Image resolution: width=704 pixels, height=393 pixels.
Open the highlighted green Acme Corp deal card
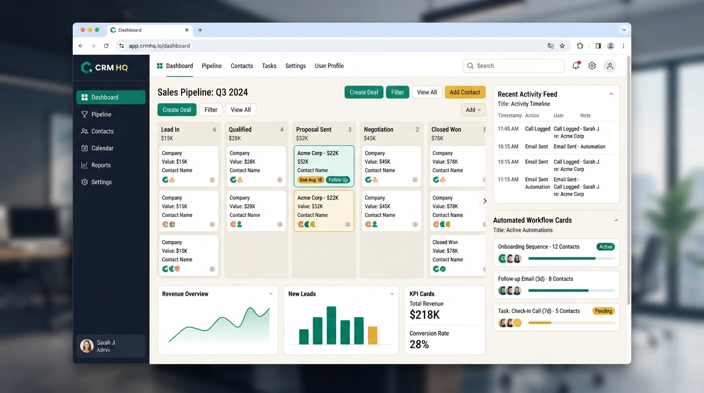point(324,166)
